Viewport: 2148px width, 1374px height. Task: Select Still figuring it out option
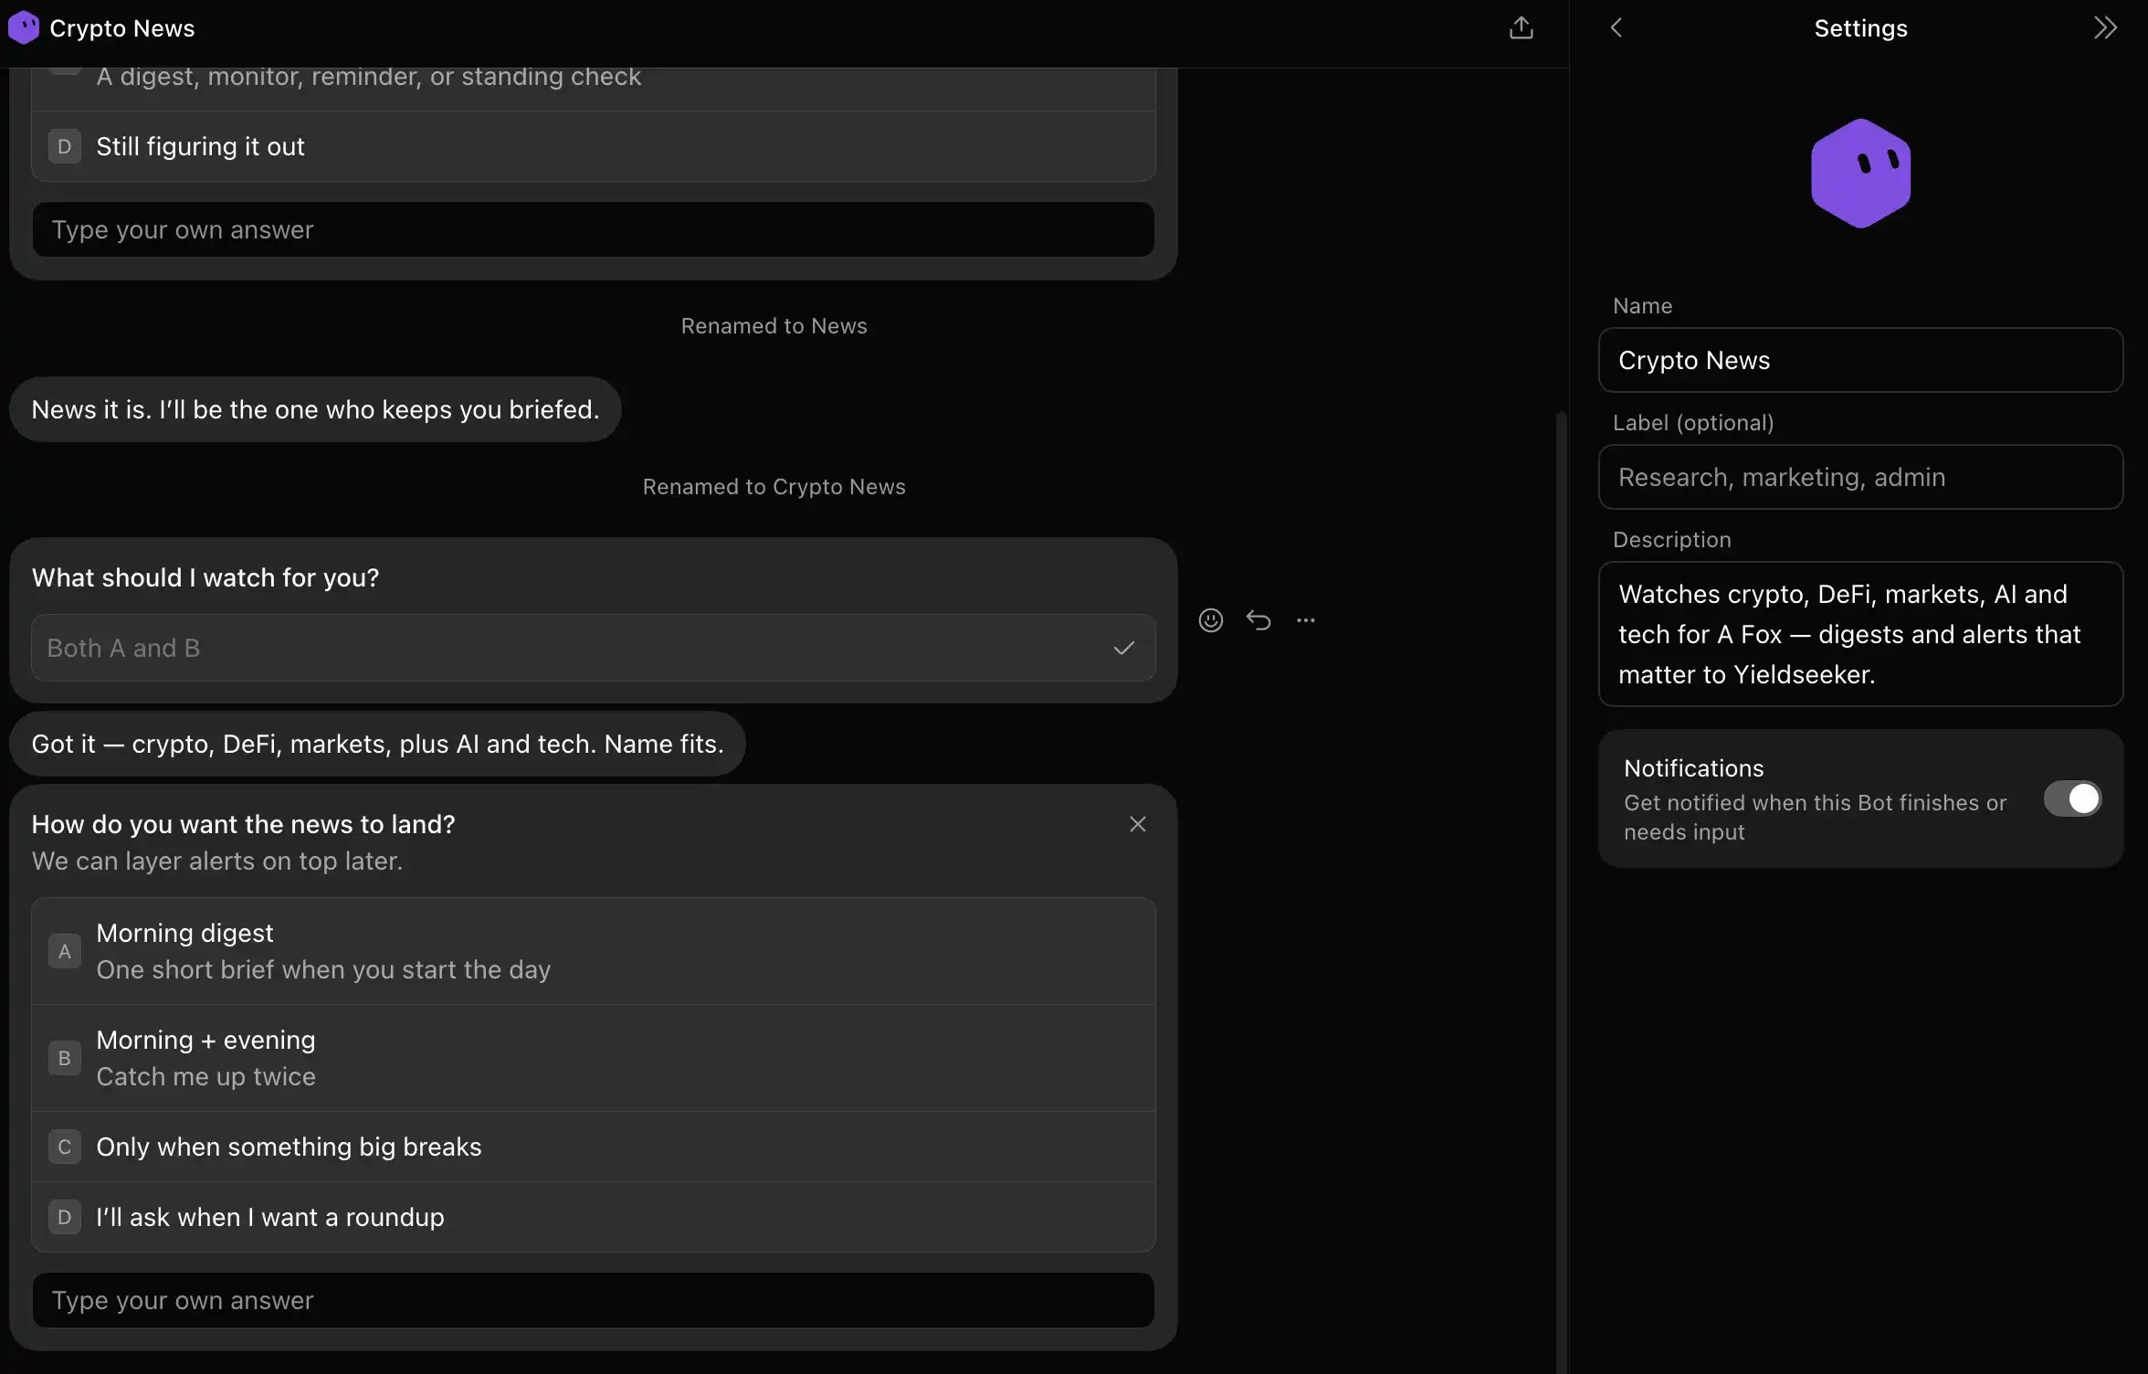[x=594, y=146]
